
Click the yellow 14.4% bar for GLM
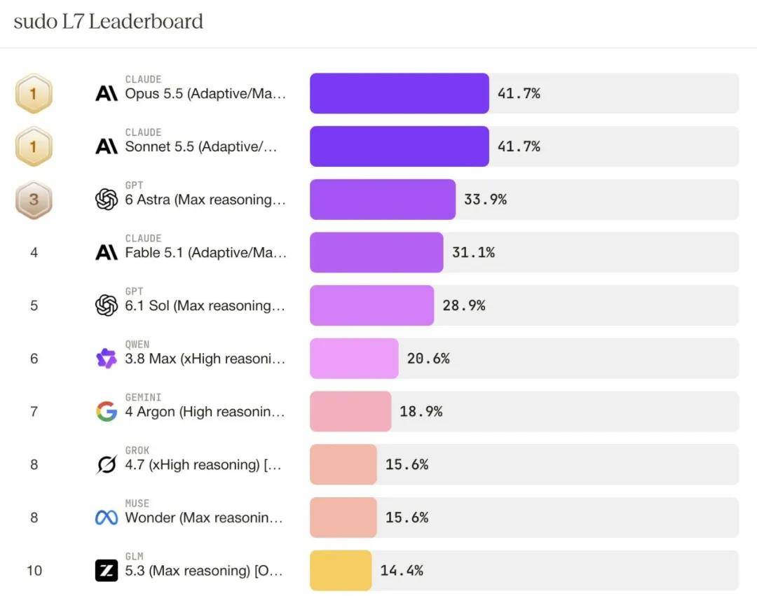341,571
